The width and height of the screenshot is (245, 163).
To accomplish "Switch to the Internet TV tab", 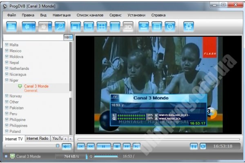I will pos(14,139).
